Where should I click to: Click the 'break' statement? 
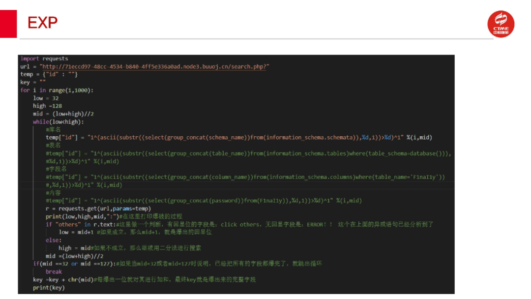coord(54,271)
